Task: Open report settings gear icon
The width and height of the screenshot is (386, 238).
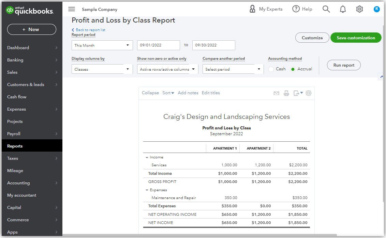Action: coord(309,93)
